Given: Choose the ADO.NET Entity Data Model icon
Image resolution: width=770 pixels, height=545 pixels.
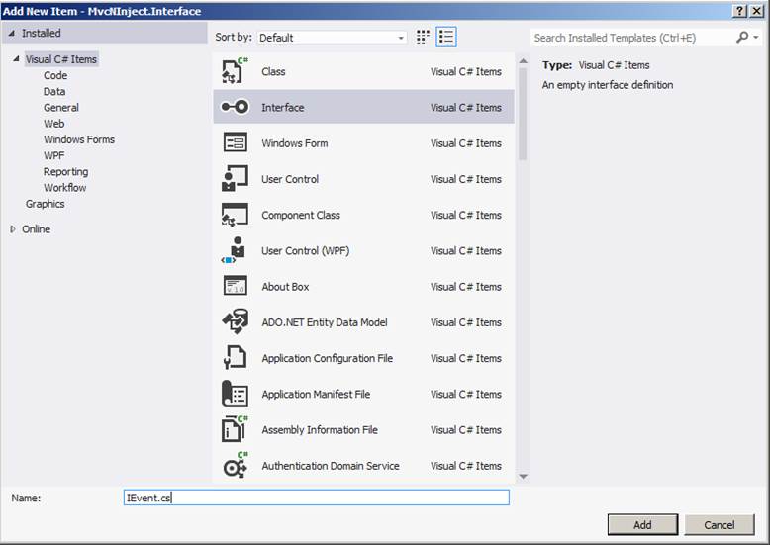Looking at the screenshot, I should pyautogui.click(x=236, y=321).
